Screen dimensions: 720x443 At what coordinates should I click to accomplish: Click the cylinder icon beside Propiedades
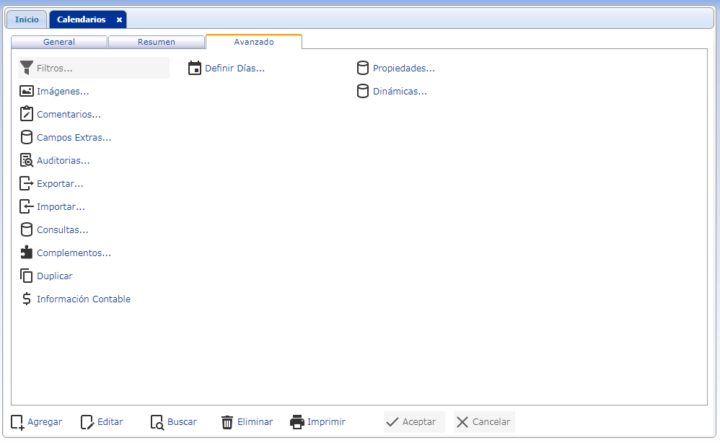tap(363, 68)
